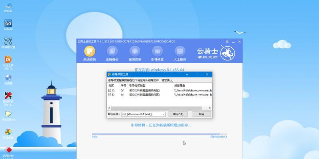Click BIOS(MBR磁盘启动分区) in the C: row

[144, 91]
